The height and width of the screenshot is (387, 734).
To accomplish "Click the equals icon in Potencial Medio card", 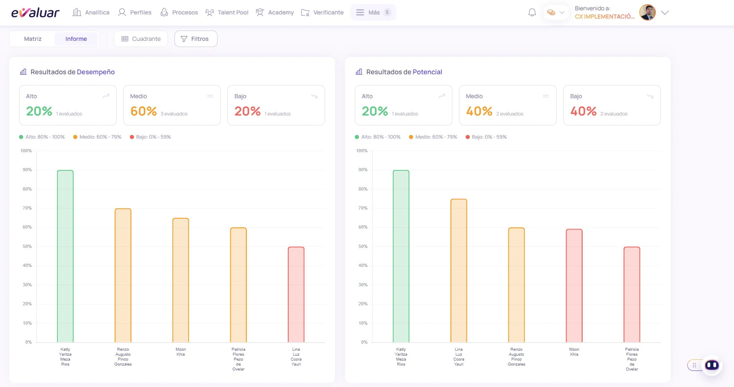I will [546, 96].
